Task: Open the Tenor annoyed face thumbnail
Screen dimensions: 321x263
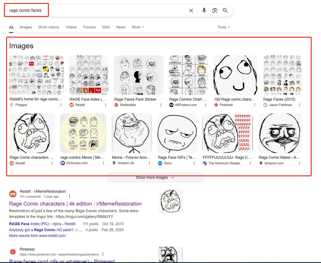Action: tap(177, 133)
